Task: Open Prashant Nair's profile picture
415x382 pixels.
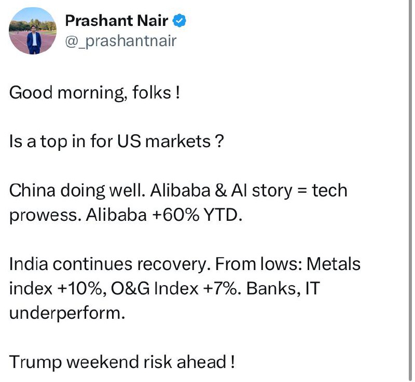Action: coord(33,31)
